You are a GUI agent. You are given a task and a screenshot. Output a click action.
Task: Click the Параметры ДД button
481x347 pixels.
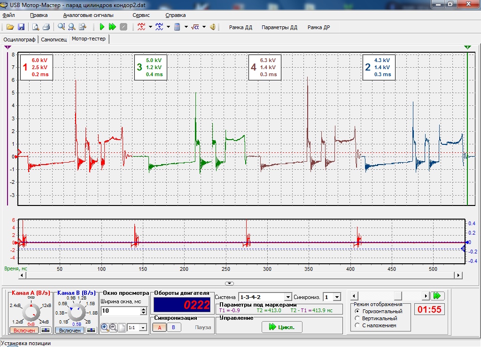pyautogui.click(x=279, y=27)
